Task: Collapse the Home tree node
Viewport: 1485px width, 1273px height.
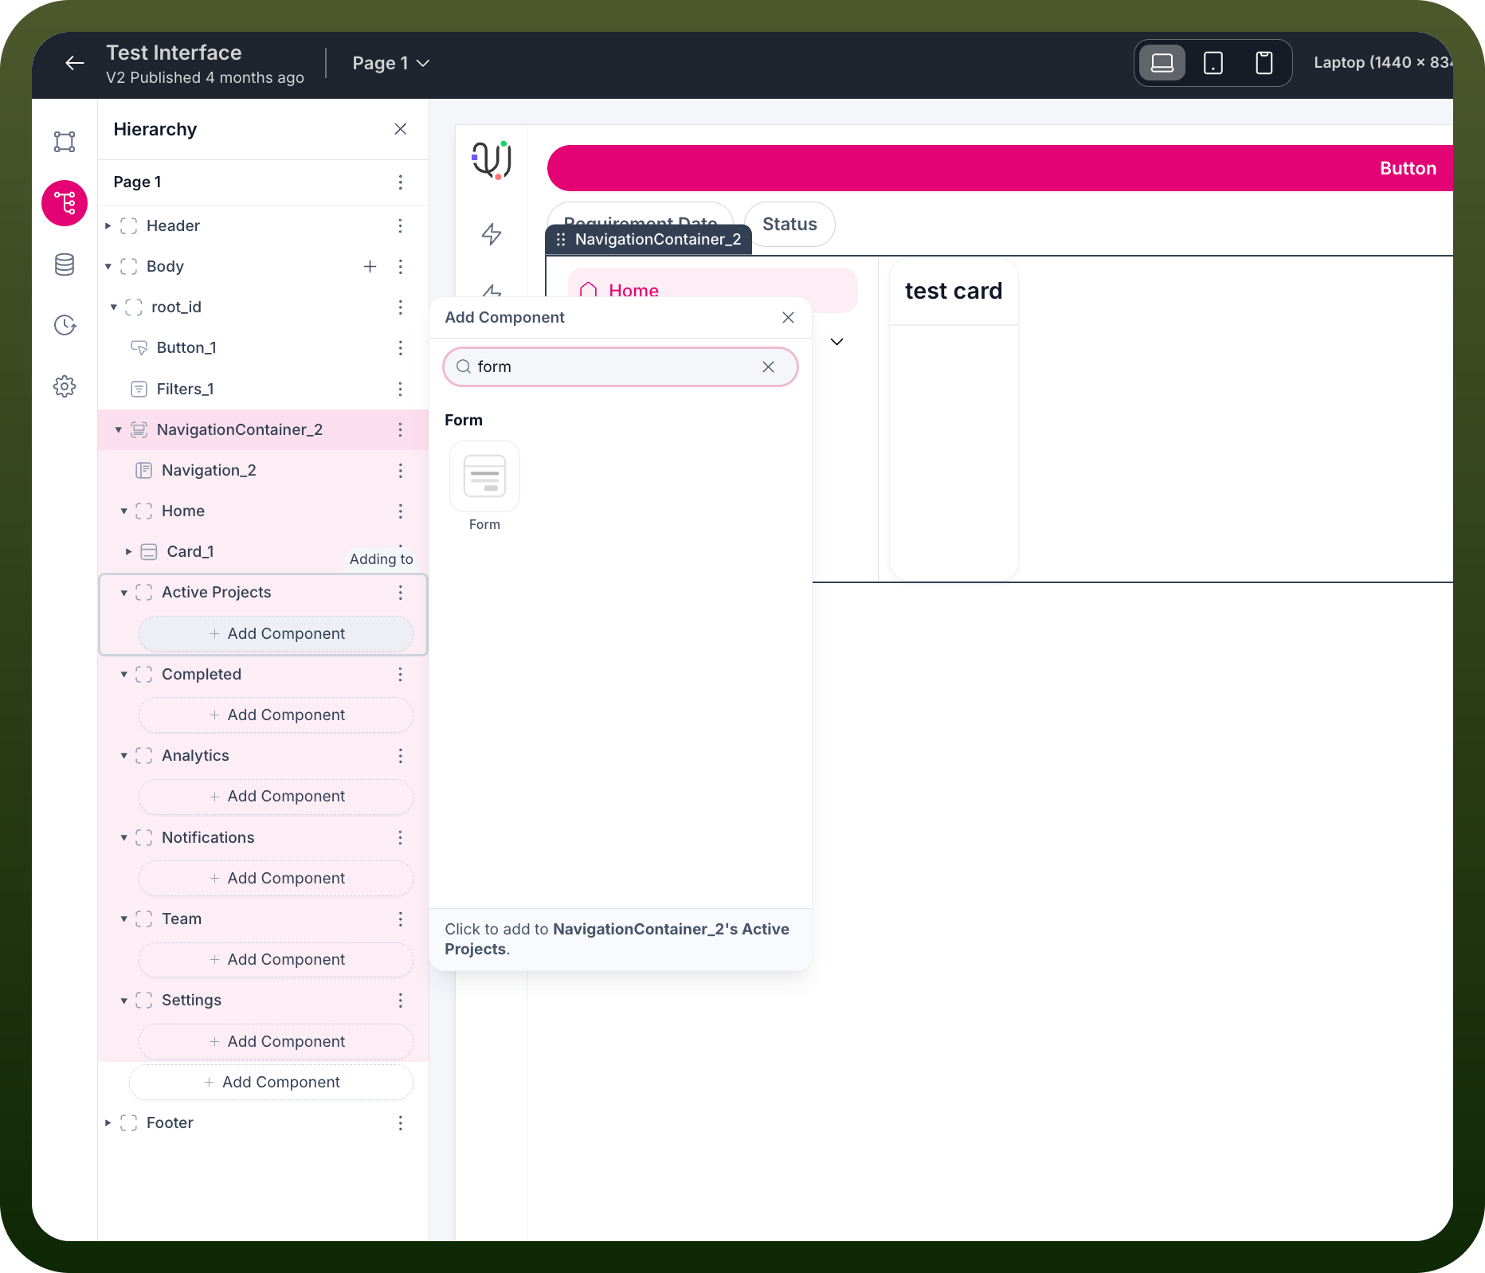Action: (x=124, y=511)
